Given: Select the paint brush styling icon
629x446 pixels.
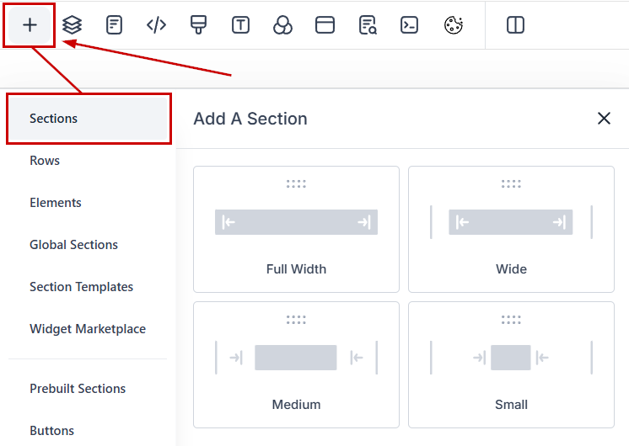Looking at the screenshot, I should (x=198, y=25).
